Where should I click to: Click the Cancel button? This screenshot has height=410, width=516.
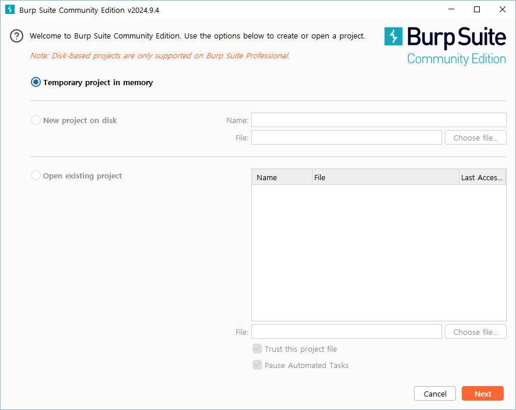(435, 394)
